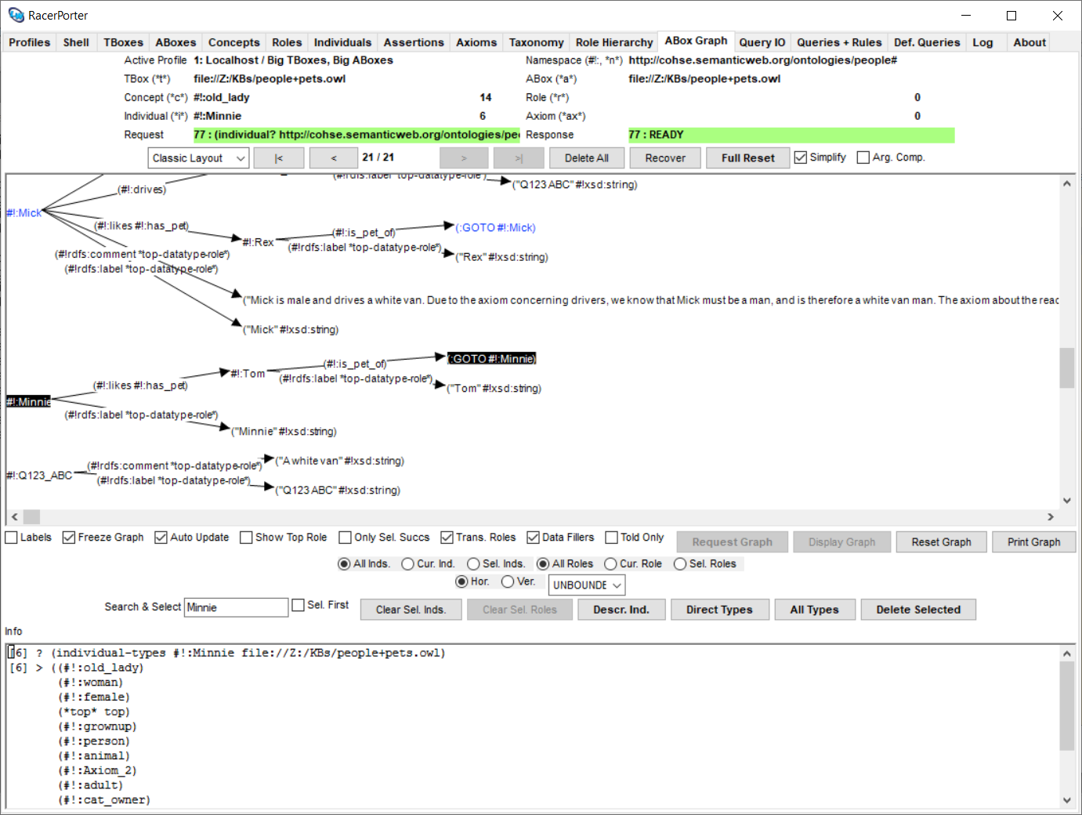Open the Individuals tab
Screen dimensions: 1082x815
click(x=342, y=42)
